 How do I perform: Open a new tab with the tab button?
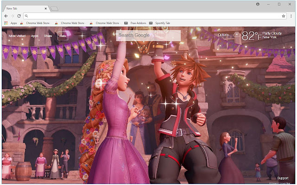click(x=54, y=9)
